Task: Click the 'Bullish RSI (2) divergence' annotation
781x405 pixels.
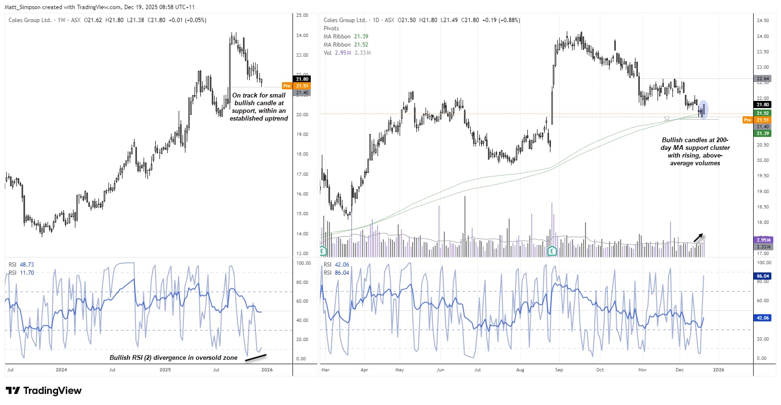Action: [x=173, y=357]
